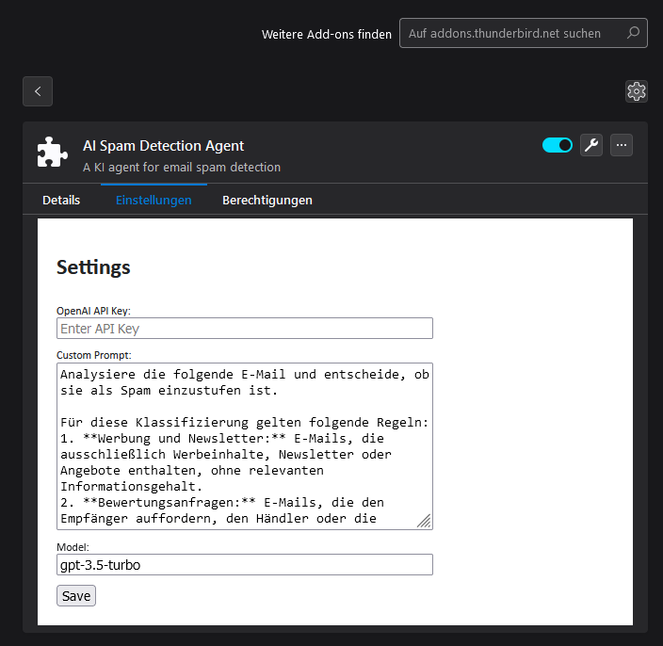Viewport: 663px width, 646px height.
Task: Switch to the Details tab
Action: [x=61, y=201]
